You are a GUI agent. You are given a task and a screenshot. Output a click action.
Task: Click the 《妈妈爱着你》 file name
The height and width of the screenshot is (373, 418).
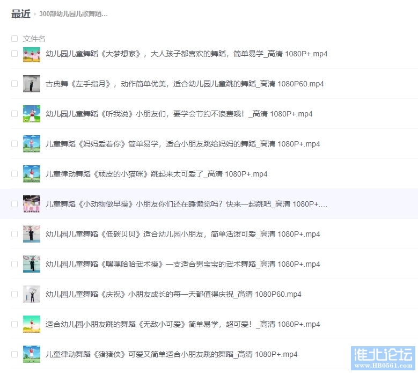coord(182,144)
